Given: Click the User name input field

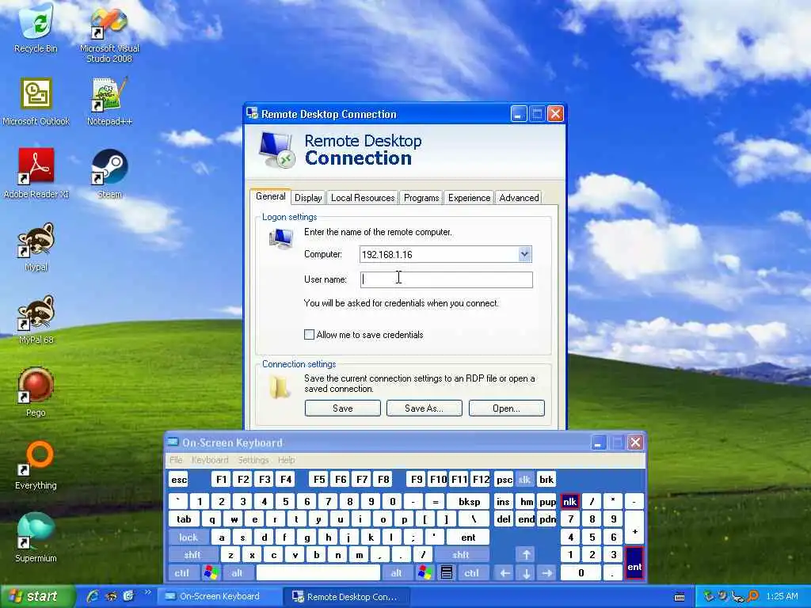Looking at the screenshot, I should point(447,279).
